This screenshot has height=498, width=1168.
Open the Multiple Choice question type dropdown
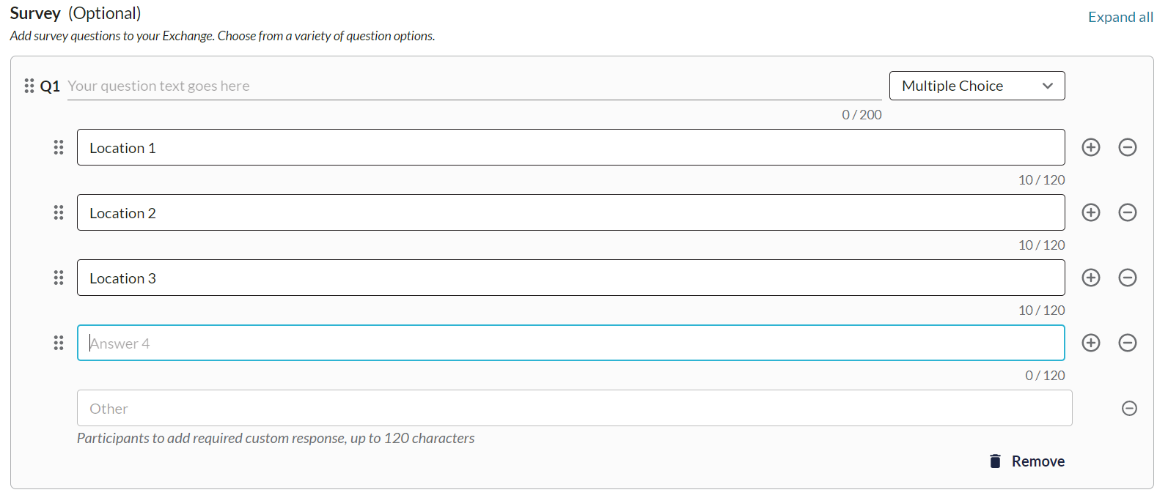(x=977, y=86)
